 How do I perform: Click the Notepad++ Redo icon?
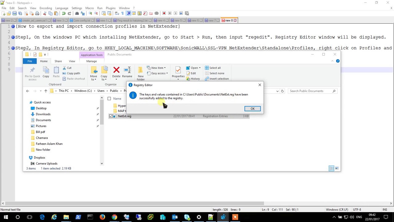point(69,13)
